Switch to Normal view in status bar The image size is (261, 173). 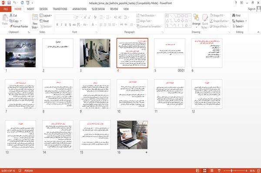coord(197,170)
